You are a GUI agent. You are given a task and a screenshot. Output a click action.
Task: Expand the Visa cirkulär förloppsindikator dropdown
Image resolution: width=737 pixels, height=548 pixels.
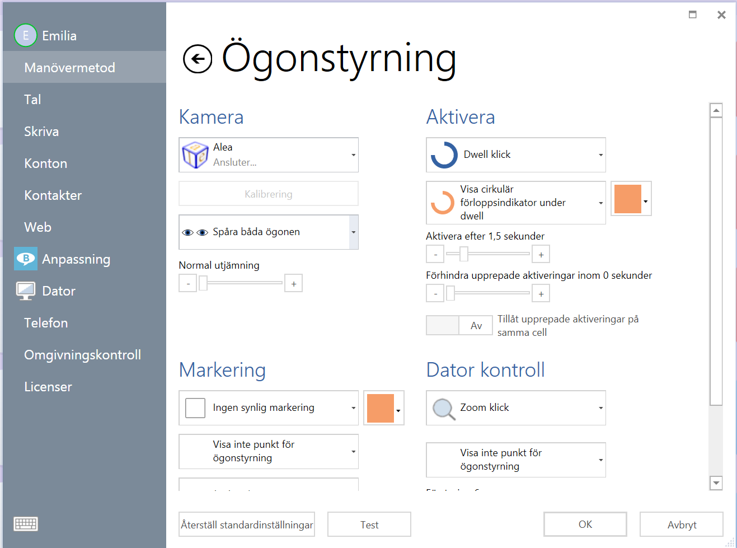tap(516, 203)
